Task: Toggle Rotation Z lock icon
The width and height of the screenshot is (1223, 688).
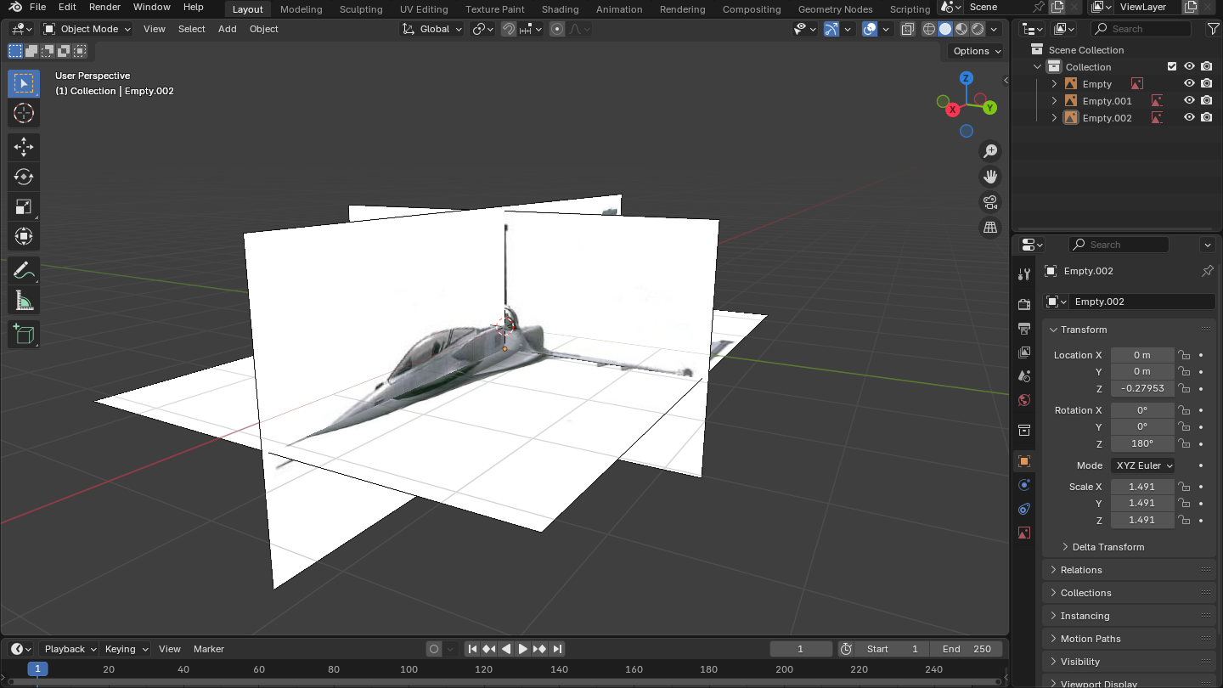Action: click(x=1184, y=443)
